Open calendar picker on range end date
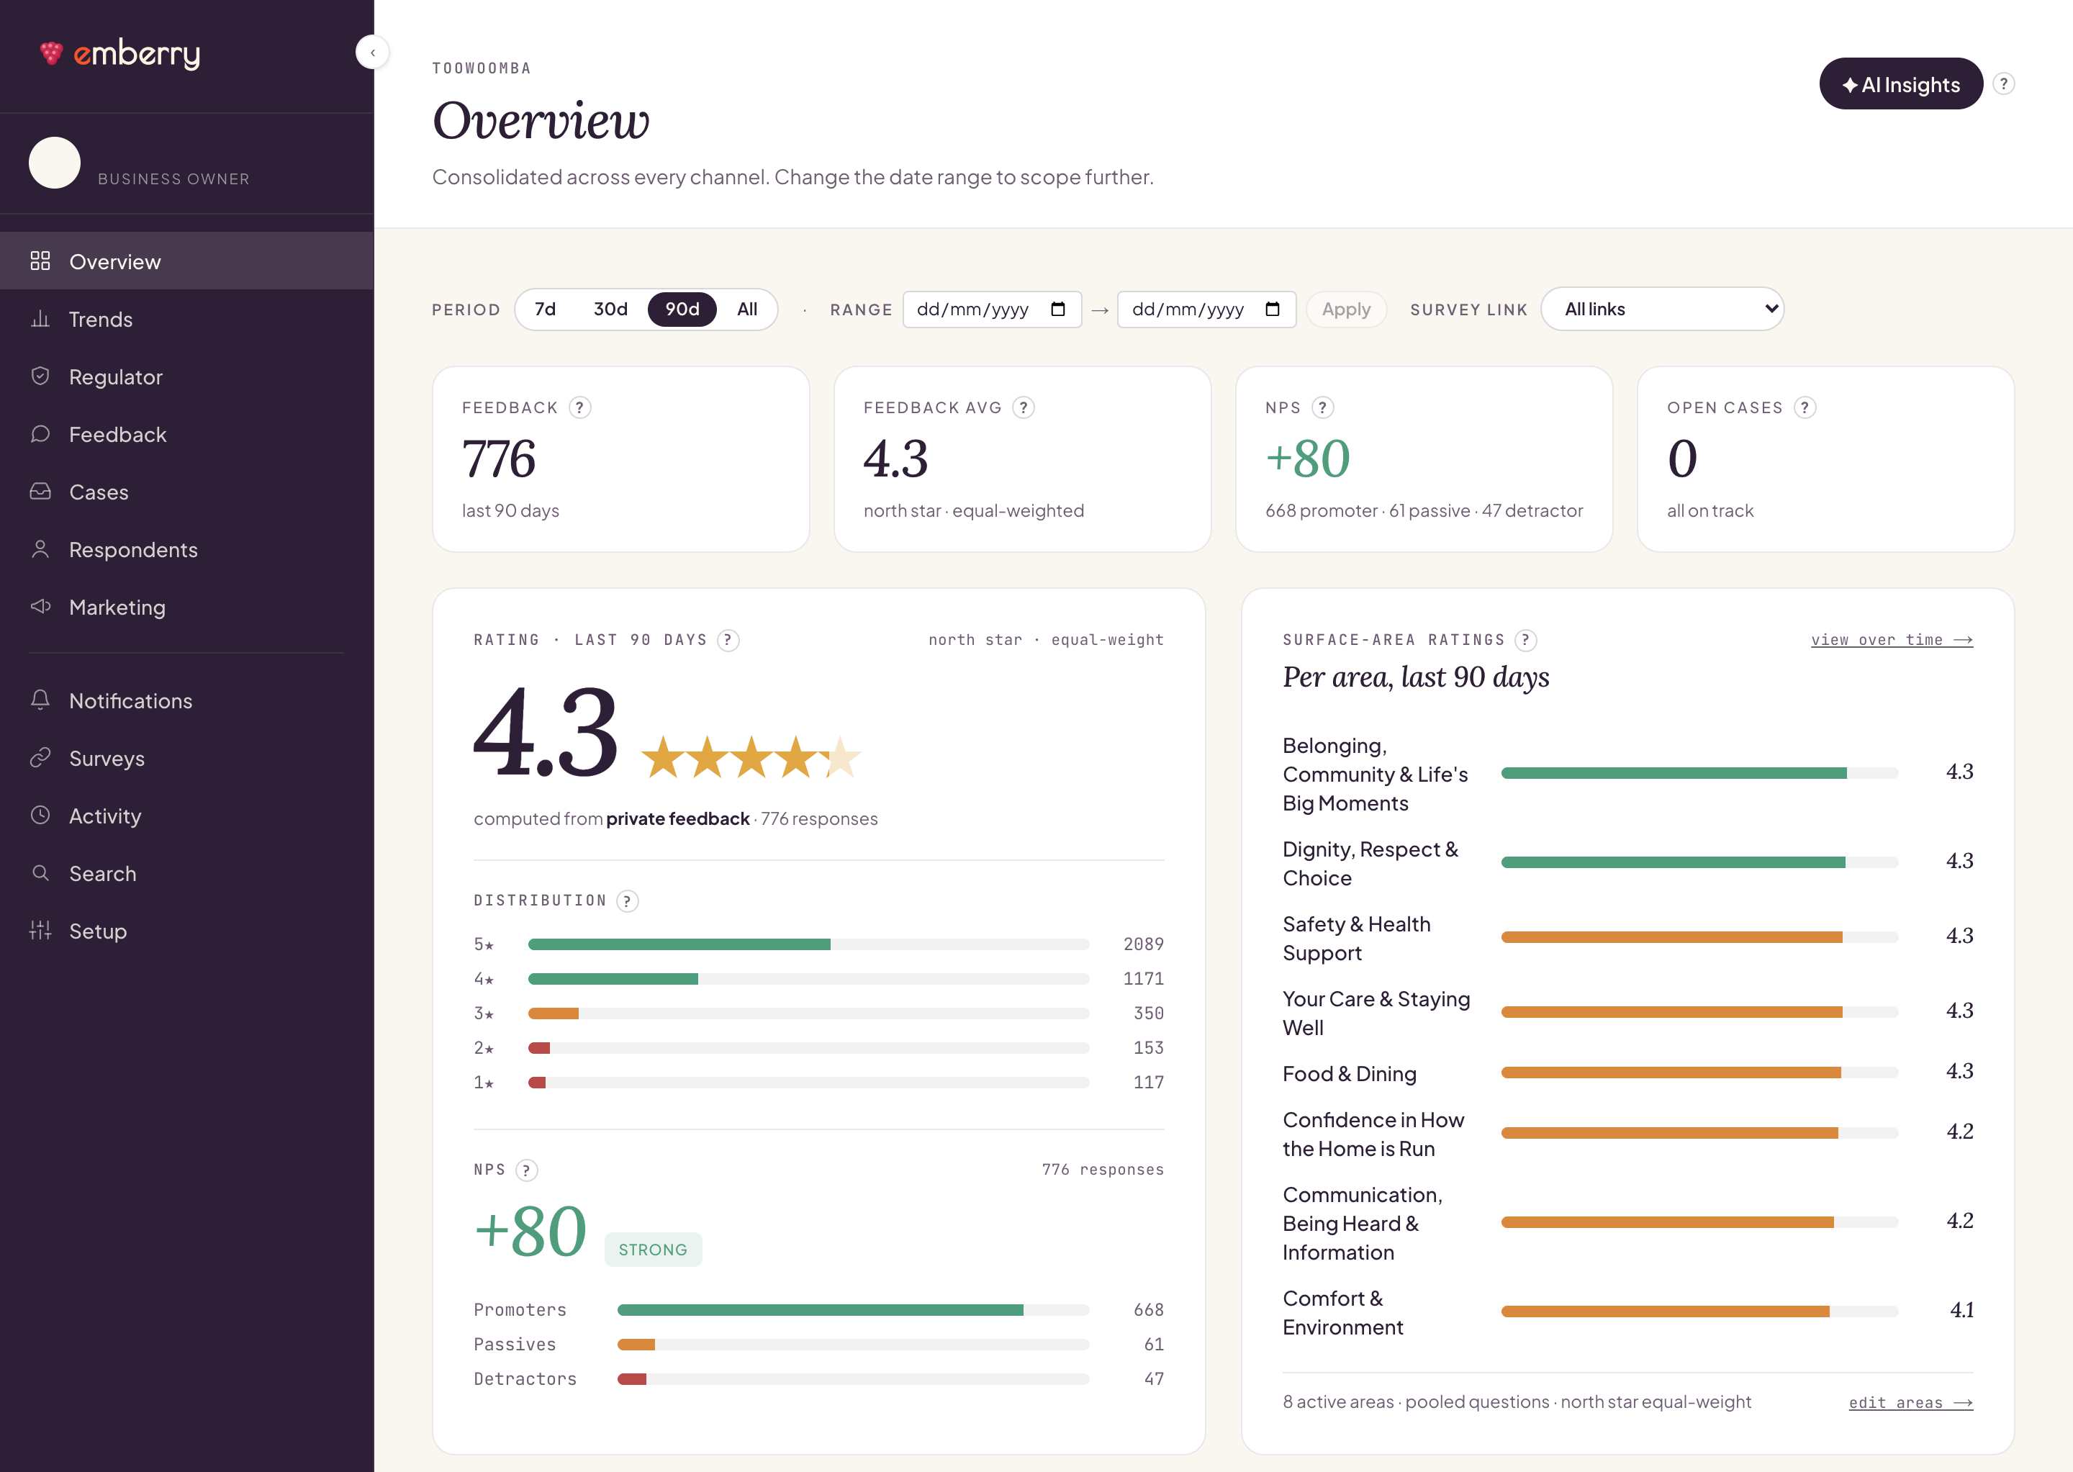The image size is (2073, 1472). click(x=1273, y=309)
